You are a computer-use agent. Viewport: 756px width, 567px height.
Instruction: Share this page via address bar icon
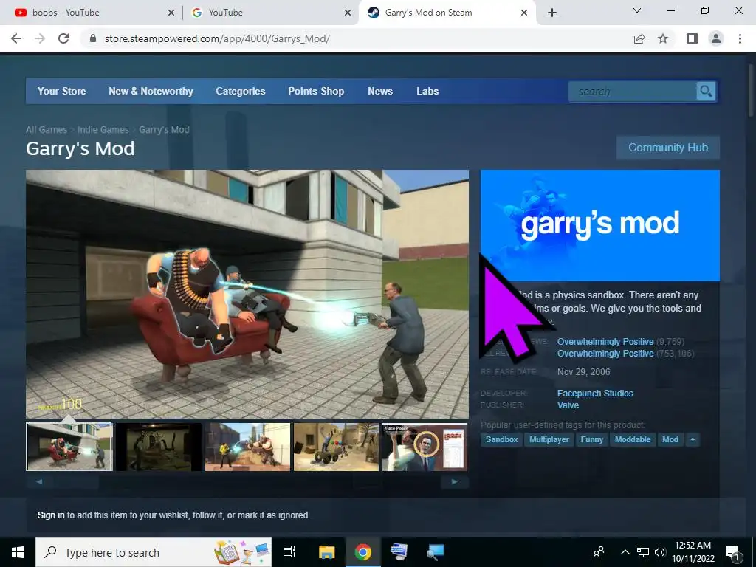639,38
